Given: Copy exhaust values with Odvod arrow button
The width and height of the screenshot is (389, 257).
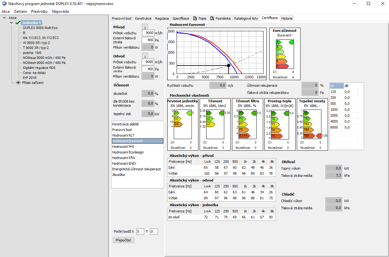Looking at the screenshot, I should click(x=145, y=56).
